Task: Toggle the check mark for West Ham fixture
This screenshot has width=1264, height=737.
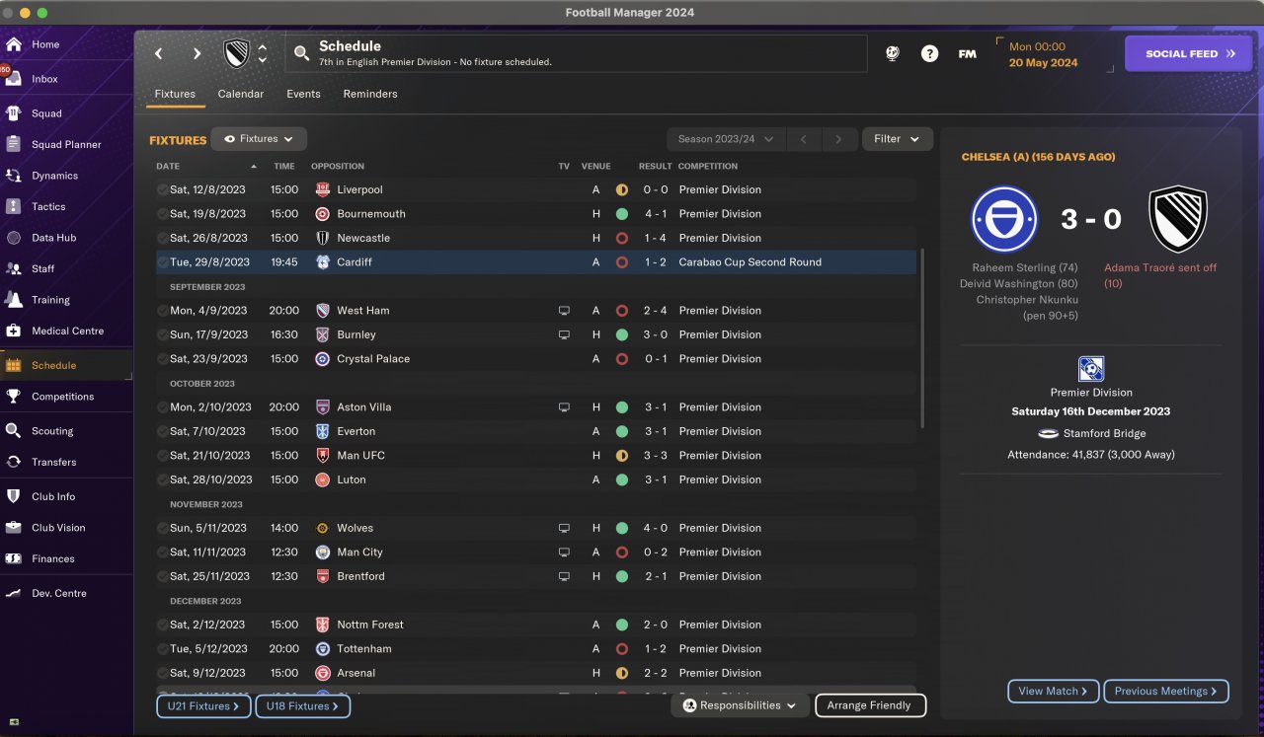Action: coord(162,311)
